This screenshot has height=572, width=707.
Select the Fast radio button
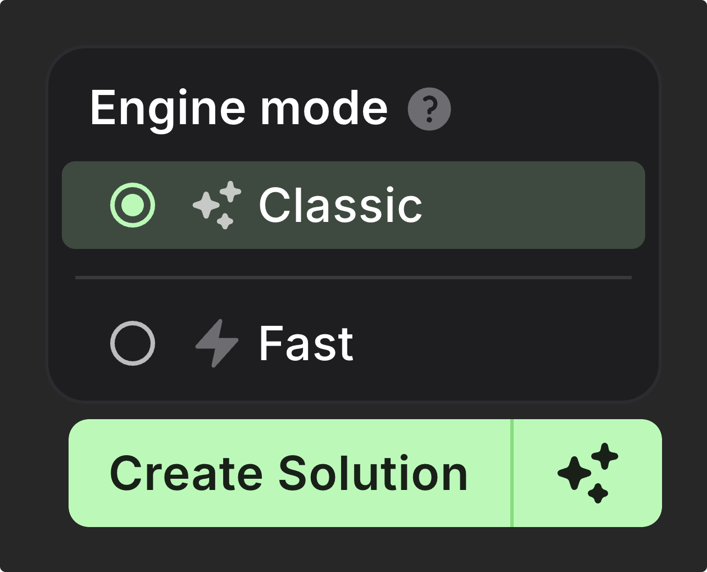click(x=133, y=343)
